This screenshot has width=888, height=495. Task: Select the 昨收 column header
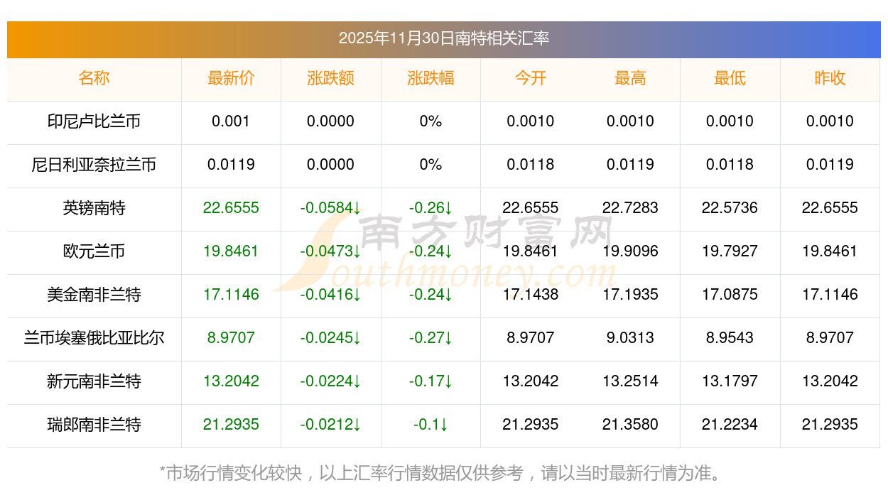(830, 78)
